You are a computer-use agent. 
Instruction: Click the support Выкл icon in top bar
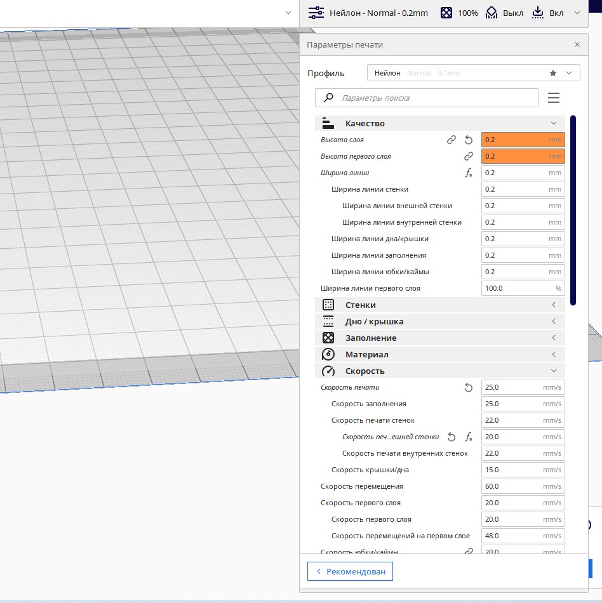(492, 13)
